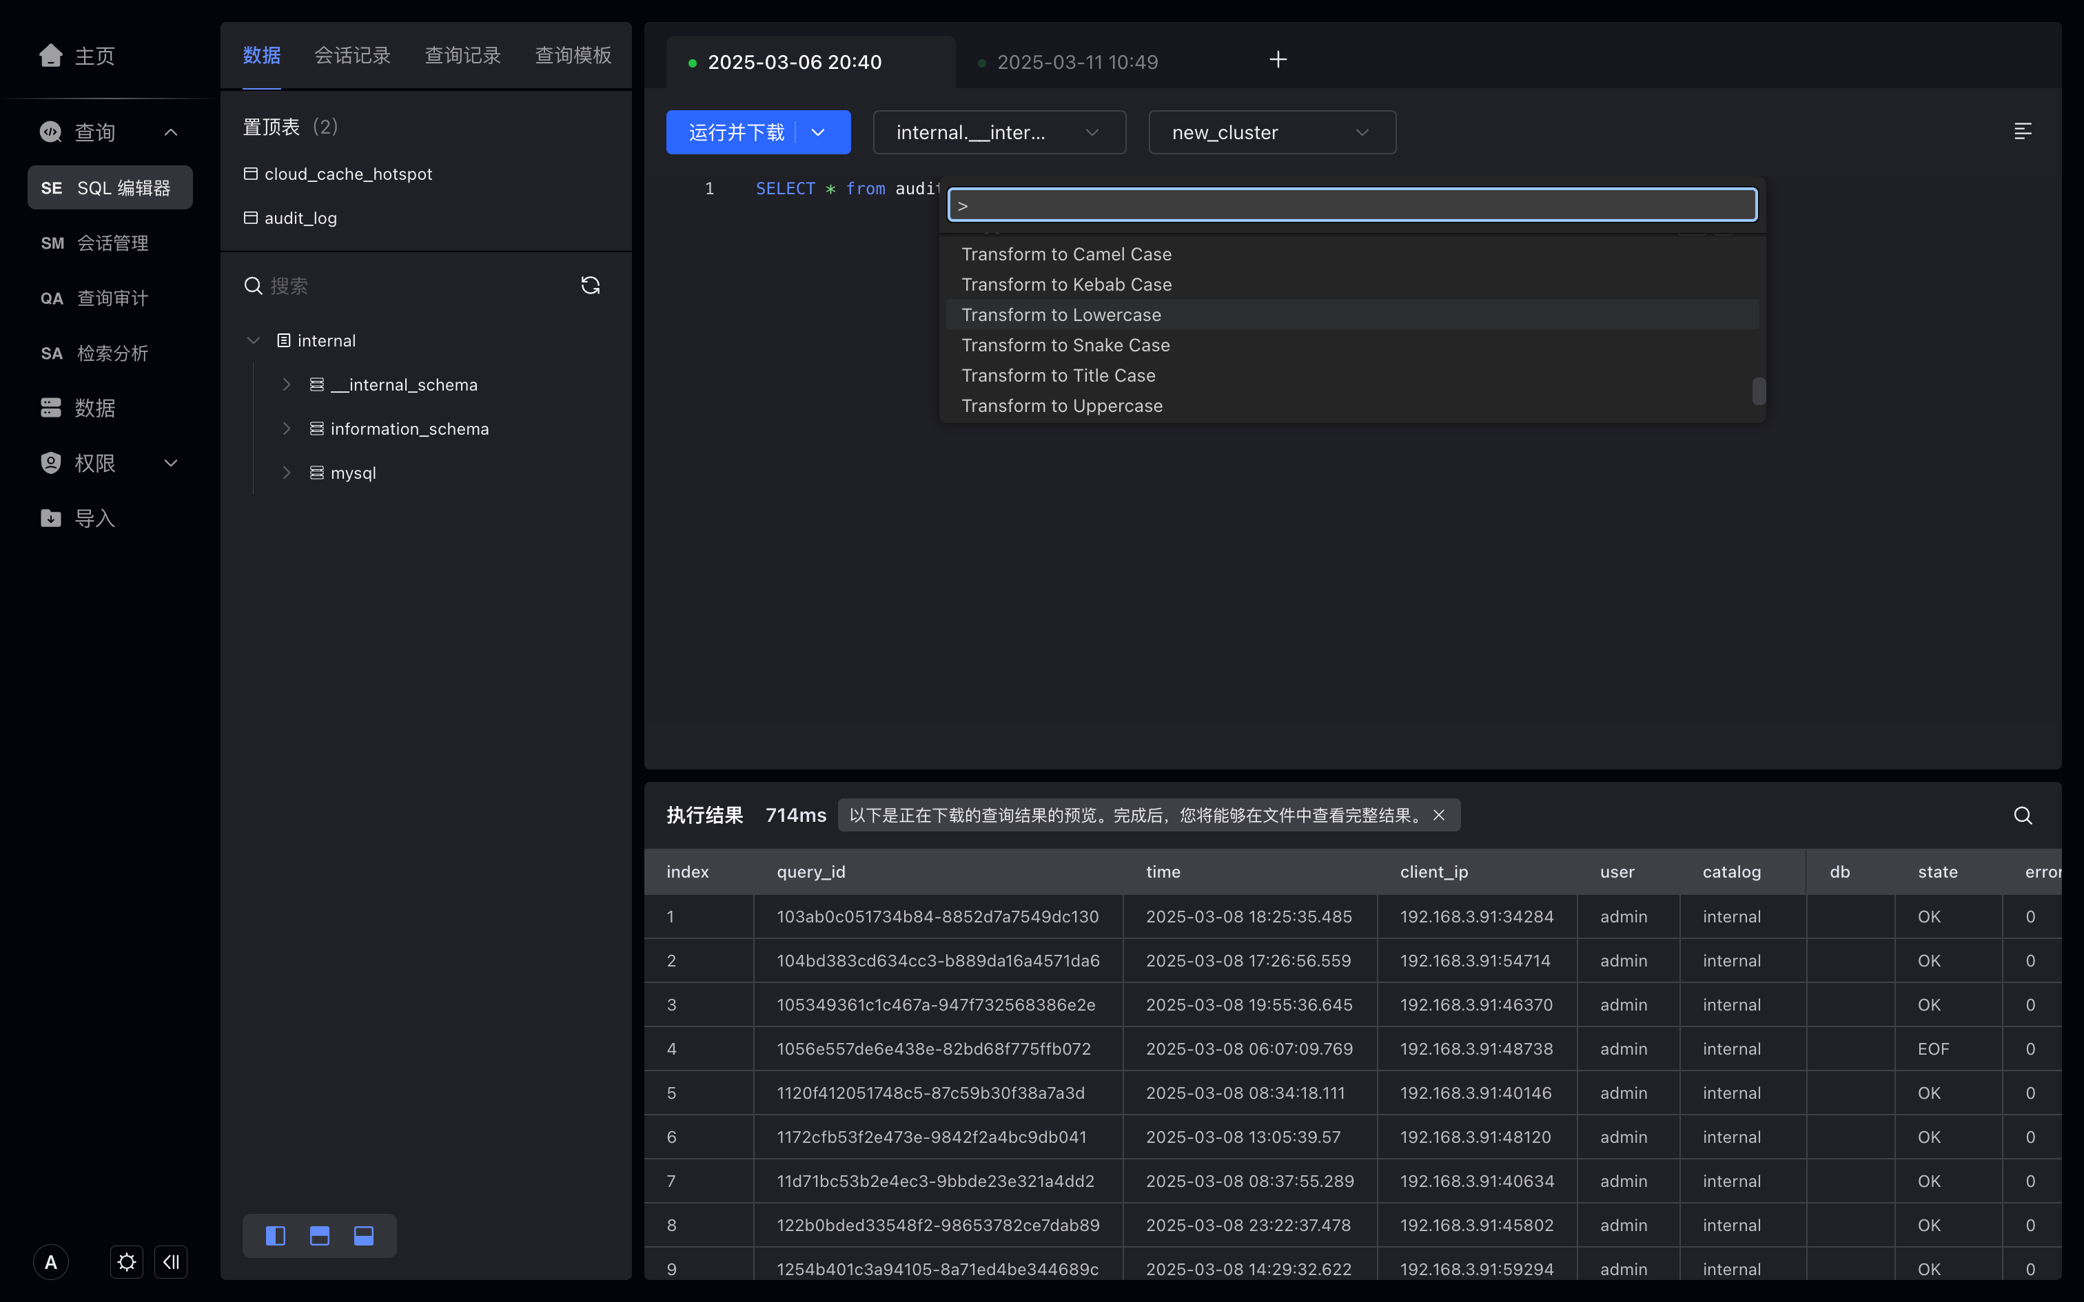Open SQL 编辑器 in sidebar
This screenshot has height=1302, width=2084.
[110, 187]
